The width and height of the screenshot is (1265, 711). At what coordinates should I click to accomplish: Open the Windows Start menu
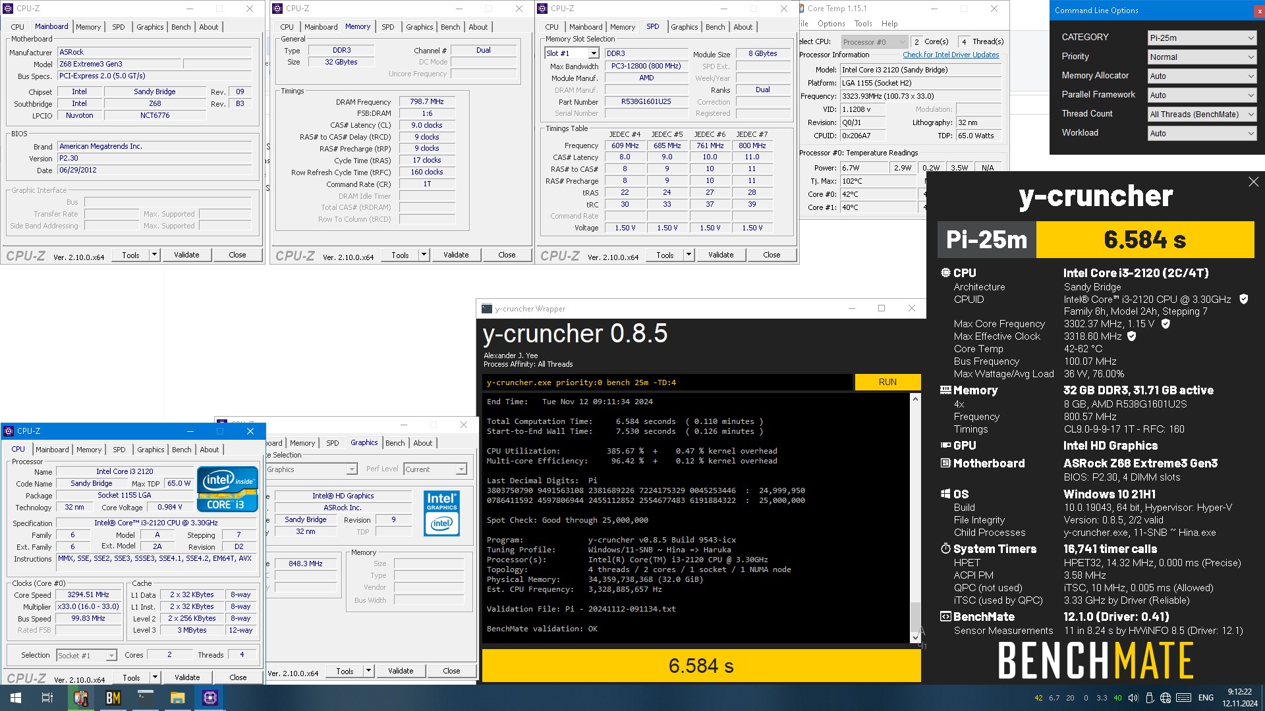tap(16, 698)
